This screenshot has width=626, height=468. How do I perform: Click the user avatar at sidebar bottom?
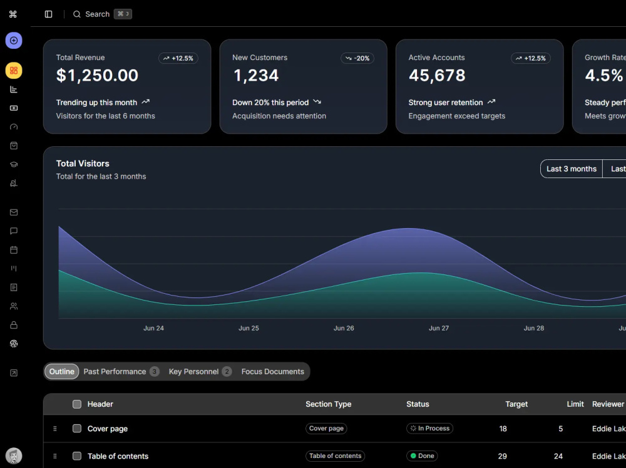coord(14,456)
